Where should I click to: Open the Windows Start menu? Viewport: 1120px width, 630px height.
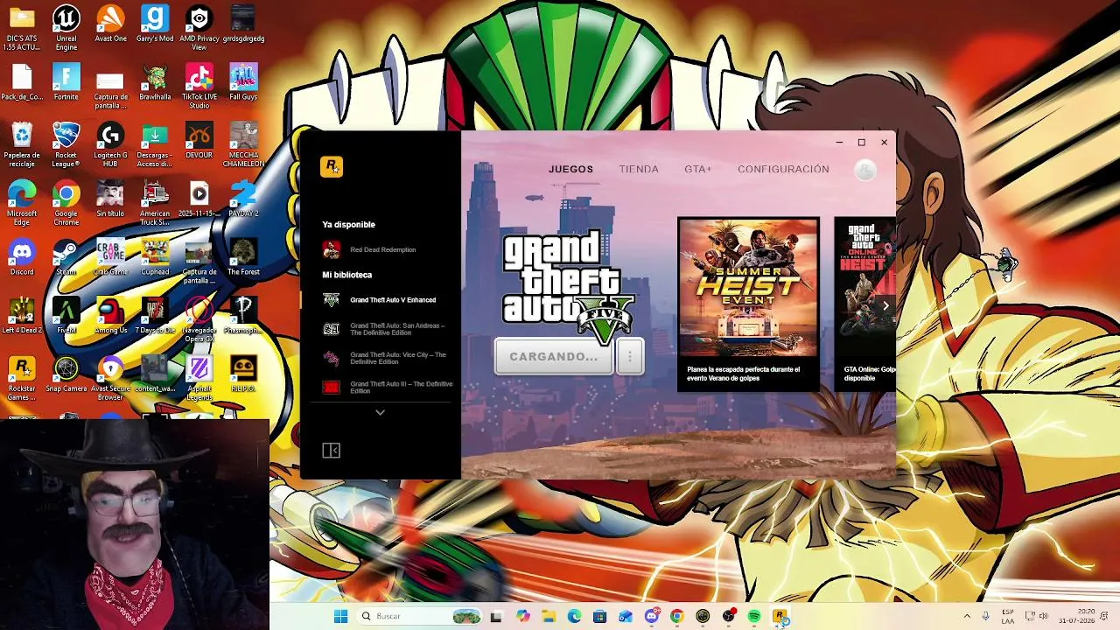pyautogui.click(x=340, y=616)
